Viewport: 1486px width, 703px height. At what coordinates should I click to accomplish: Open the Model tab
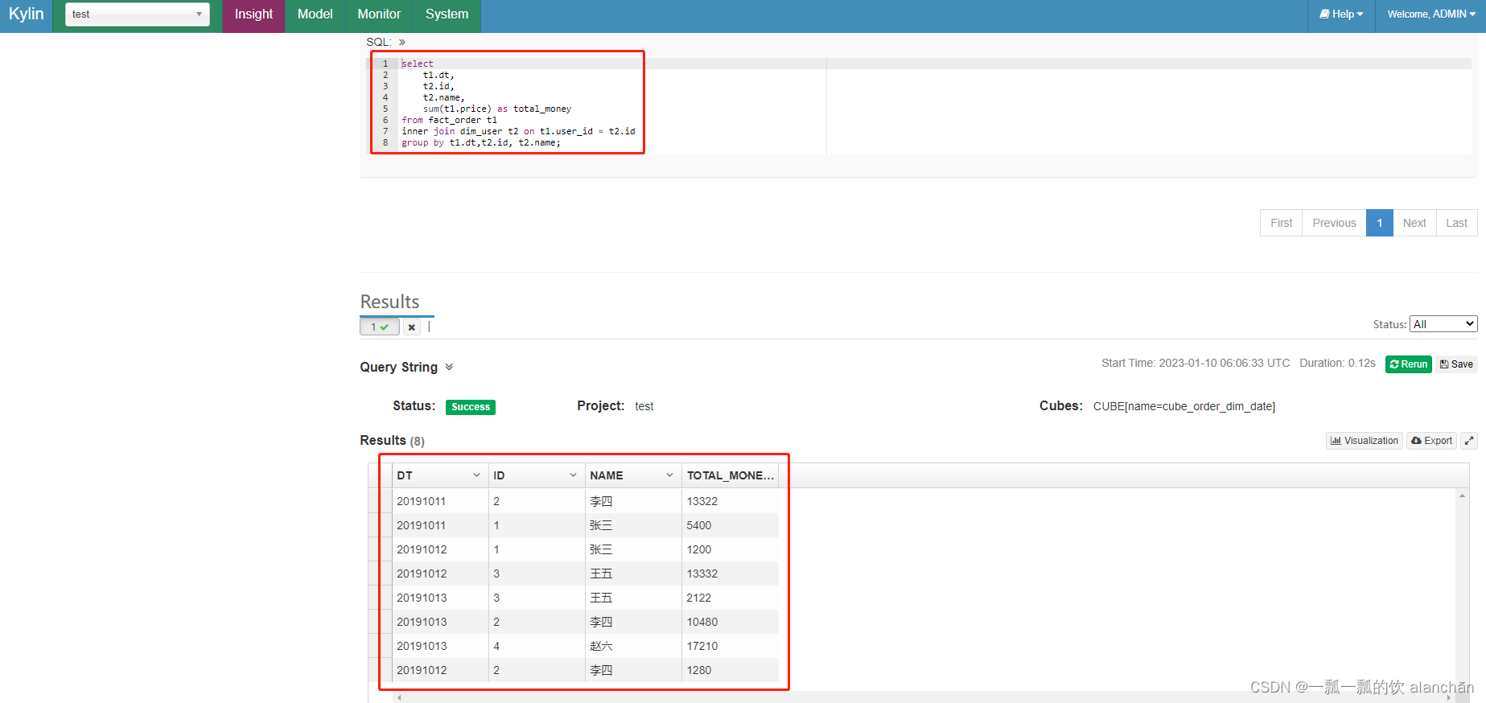(x=315, y=14)
